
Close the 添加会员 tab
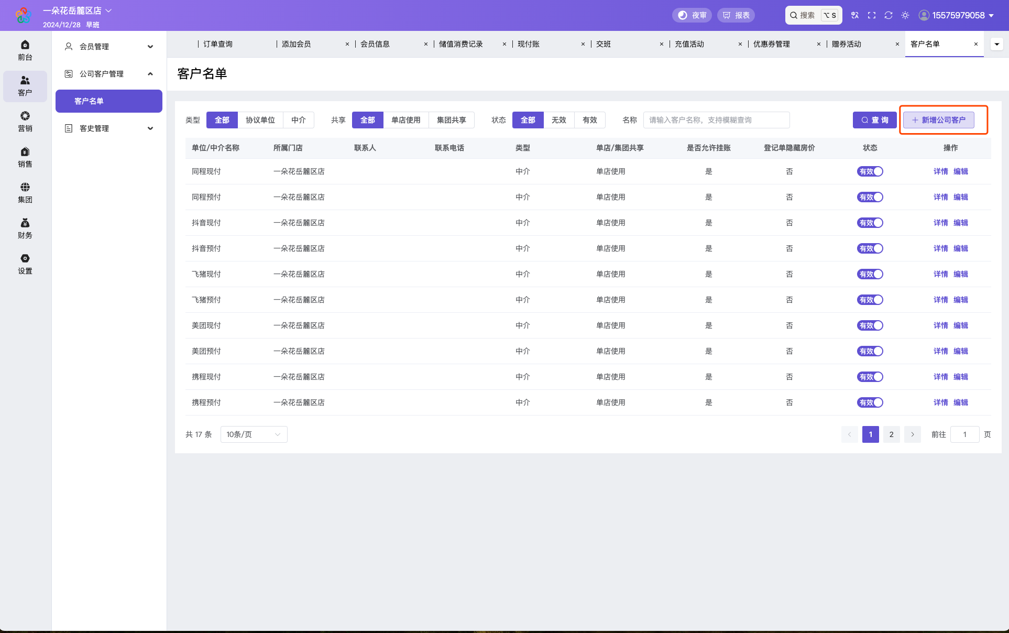347,44
